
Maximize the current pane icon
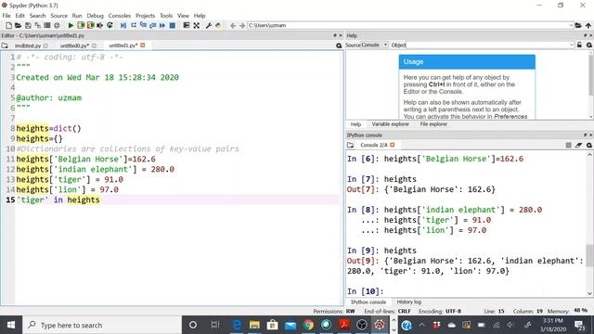pyautogui.click(x=186, y=25)
